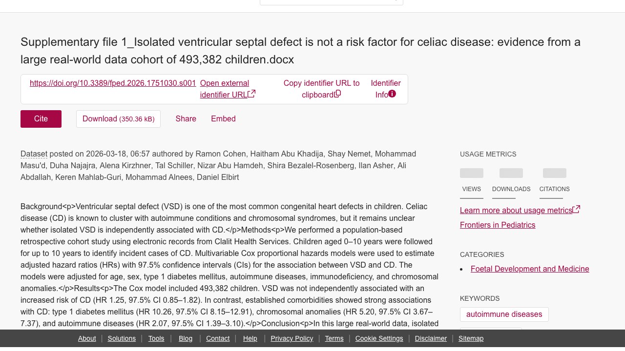This screenshot has height=351, width=625.
Task: Click the Cite button
Action: click(41, 119)
